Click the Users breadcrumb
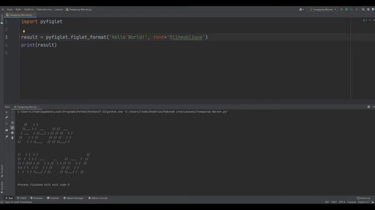Screen dimensions: 375x210 point(10,9)
